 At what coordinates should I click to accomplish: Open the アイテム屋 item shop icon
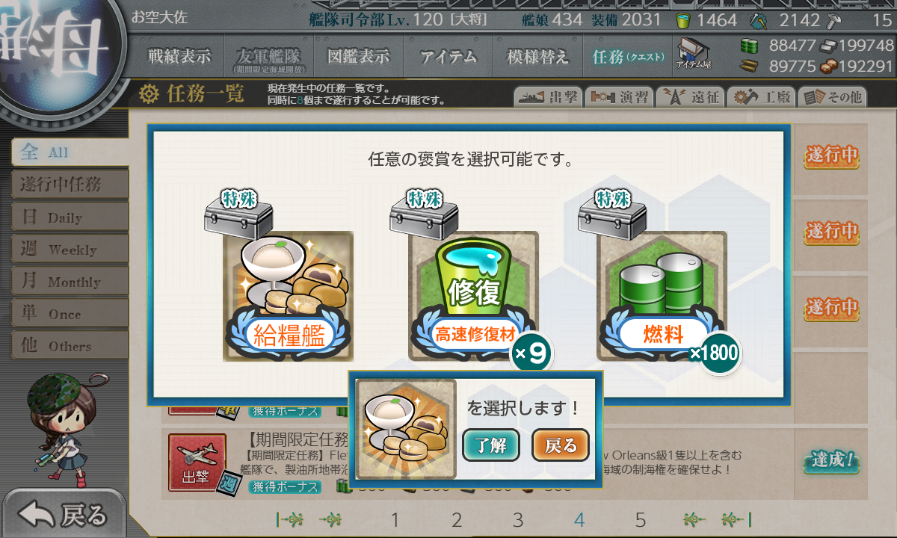click(694, 53)
